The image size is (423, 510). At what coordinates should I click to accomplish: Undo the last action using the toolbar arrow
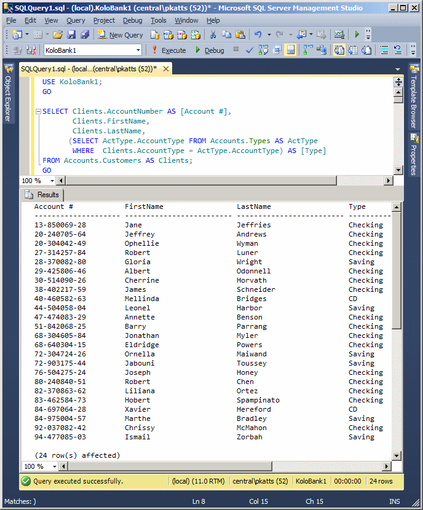(x=258, y=34)
